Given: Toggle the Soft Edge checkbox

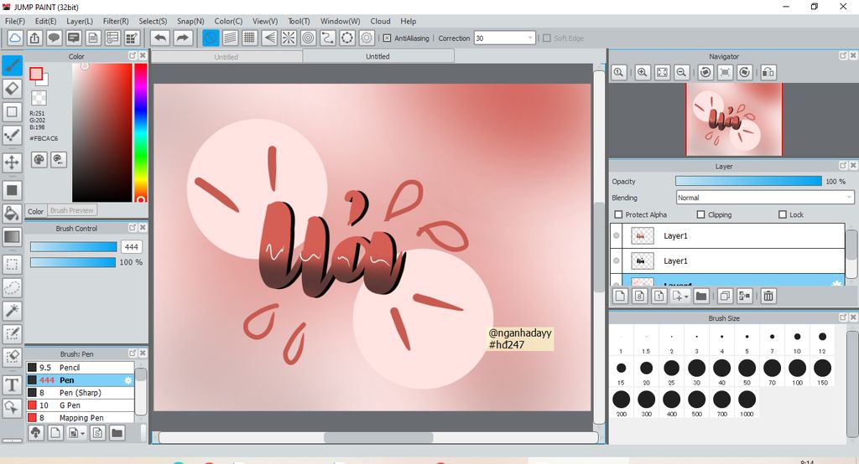Looking at the screenshot, I should coord(547,39).
